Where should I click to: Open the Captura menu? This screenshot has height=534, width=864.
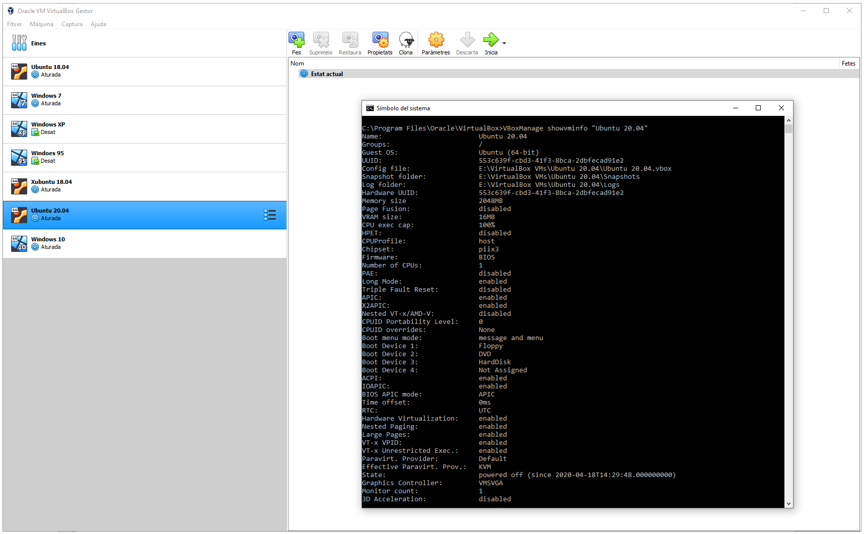[72, 24]
